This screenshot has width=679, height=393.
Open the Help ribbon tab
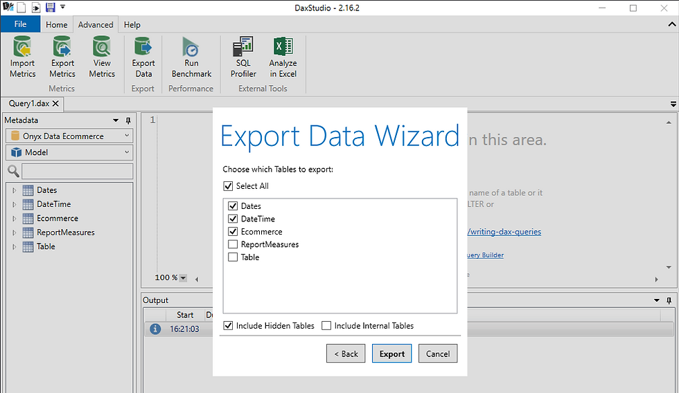click(x=132, y=25)
